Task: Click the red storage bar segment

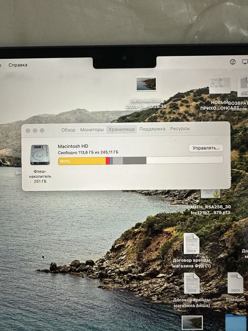Action: coord(108,161)
